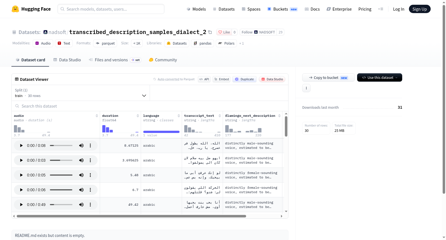The width and height of the screenshot is (446, 240).
Task: Click the table horizontal scrollbar
Action: pyautogui.click(x=131, y=216)
